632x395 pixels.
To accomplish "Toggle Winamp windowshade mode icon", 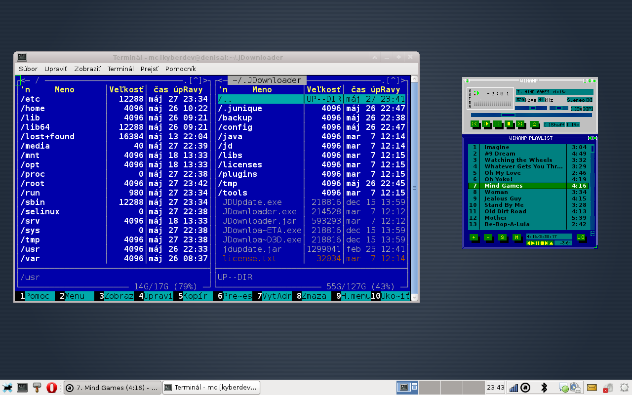I will (x=590, y=80).
